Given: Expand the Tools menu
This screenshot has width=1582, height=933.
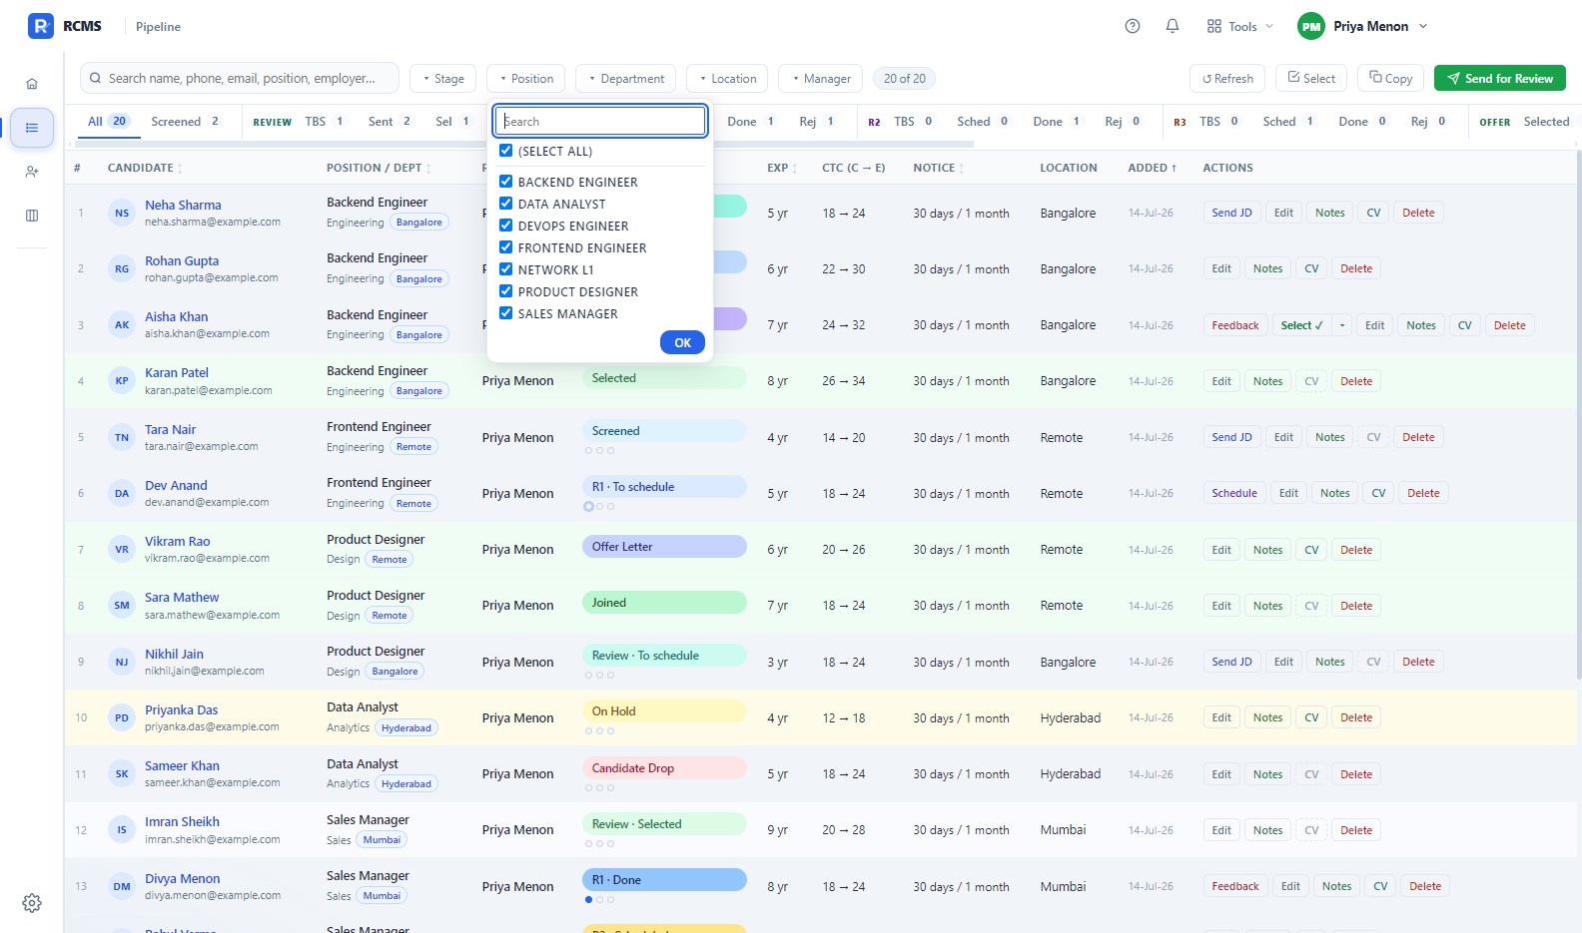Looking at the screenshot, I should (1240, 27).
